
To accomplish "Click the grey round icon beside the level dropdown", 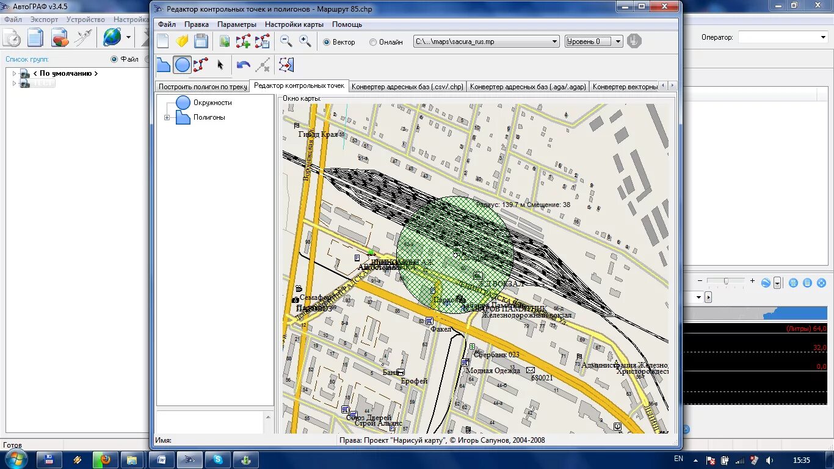I will [x=634, y=42].
